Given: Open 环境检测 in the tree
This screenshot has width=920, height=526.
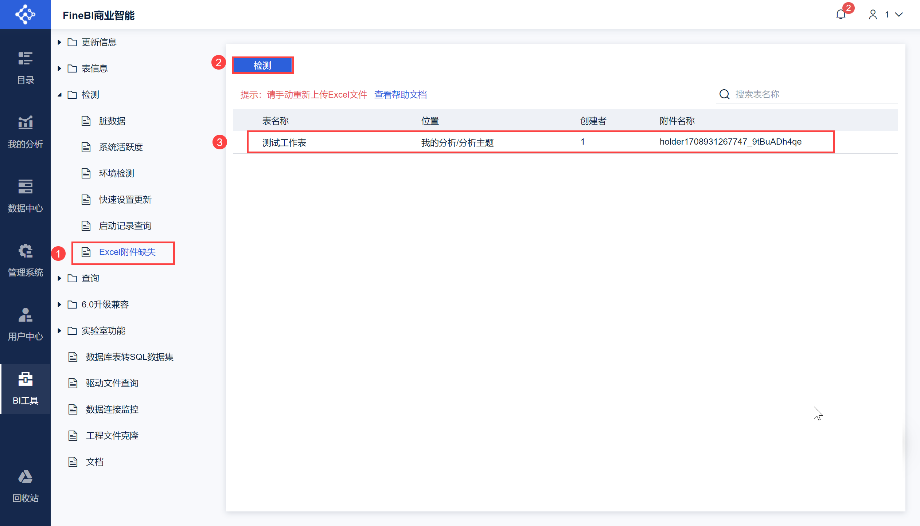Looking at the screenshot, I should click(x=116, y=173).
